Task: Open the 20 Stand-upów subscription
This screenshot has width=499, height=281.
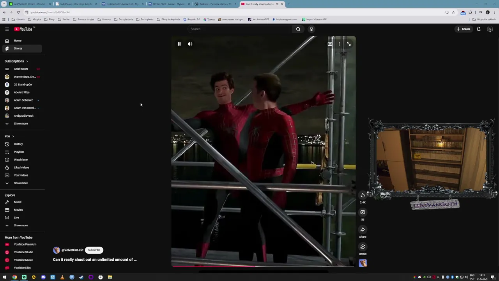Action: [21, 85]
